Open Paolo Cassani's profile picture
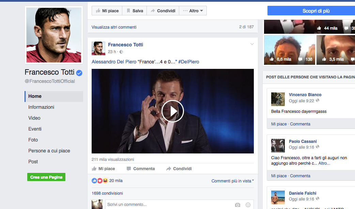The height and width of the screenshot is (209, 355). (278, 146)
